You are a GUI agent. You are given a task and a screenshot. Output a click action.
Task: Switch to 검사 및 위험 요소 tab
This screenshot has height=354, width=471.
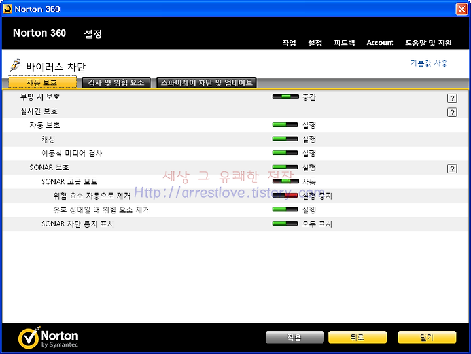(116, 82)
